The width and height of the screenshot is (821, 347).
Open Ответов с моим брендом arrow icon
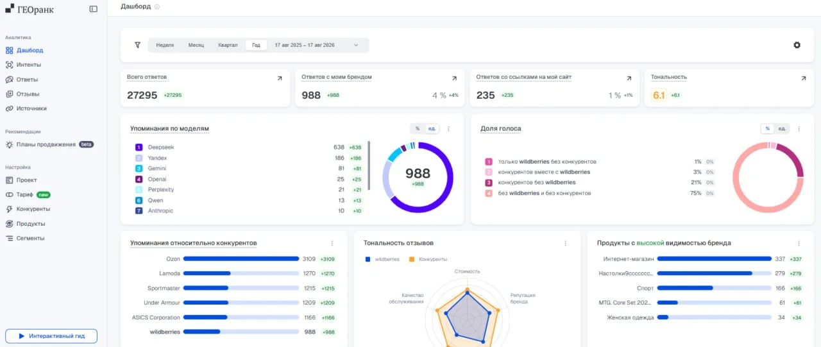[x=454, y=78]
